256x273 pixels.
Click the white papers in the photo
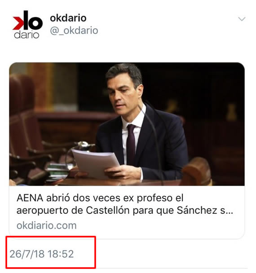[x=95, y=163]
